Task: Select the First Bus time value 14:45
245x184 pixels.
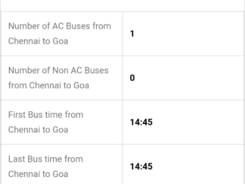Action: tap(141, 122)
